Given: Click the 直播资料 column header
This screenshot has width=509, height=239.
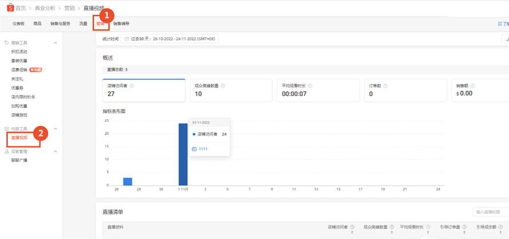Looking at the screenshot, I should pos(115,227).
